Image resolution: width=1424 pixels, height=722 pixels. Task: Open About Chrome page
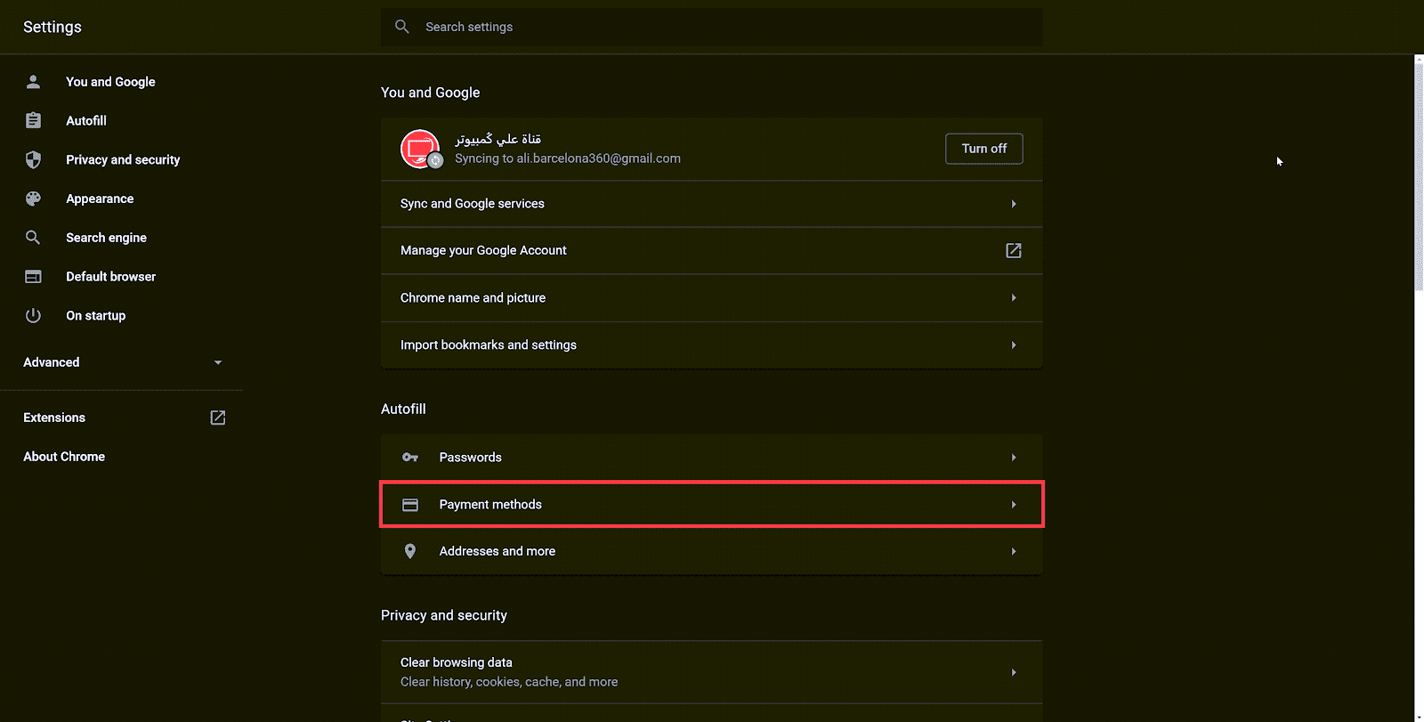coord(64,457)
